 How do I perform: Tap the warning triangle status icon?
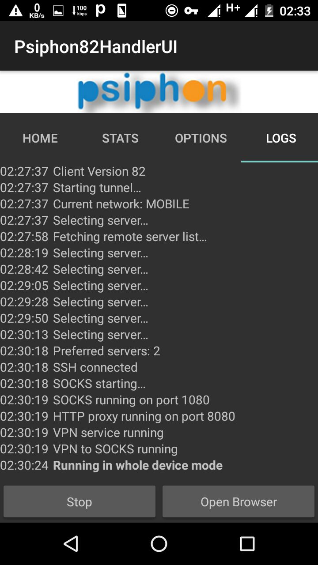[x=15, y=11]
